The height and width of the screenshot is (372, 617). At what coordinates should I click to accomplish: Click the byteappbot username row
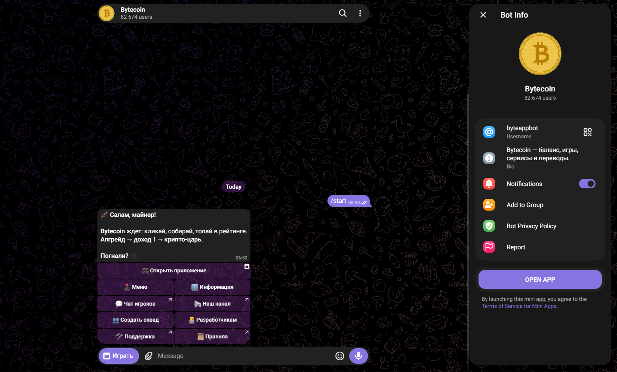point(540,132)
